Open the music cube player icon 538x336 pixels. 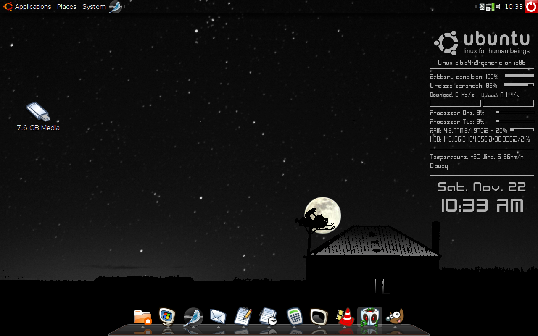[x=370, y=318]
